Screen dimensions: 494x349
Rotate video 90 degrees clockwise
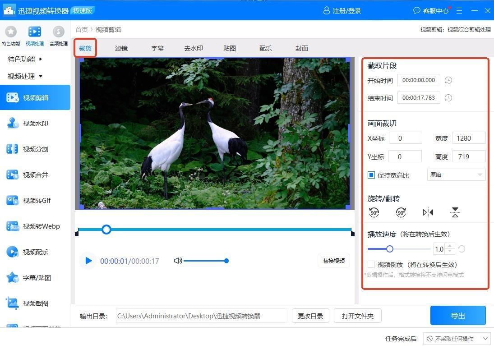[x=401, y=212]
